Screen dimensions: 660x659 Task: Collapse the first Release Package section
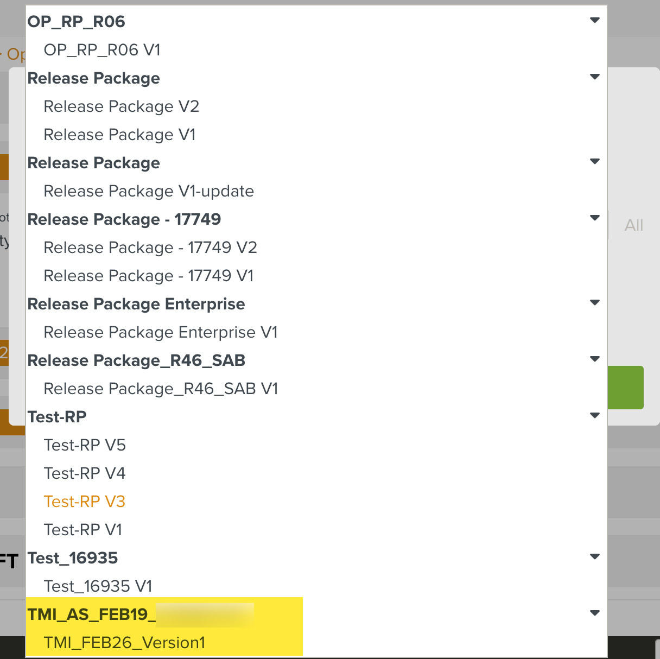tap(595, 77)
